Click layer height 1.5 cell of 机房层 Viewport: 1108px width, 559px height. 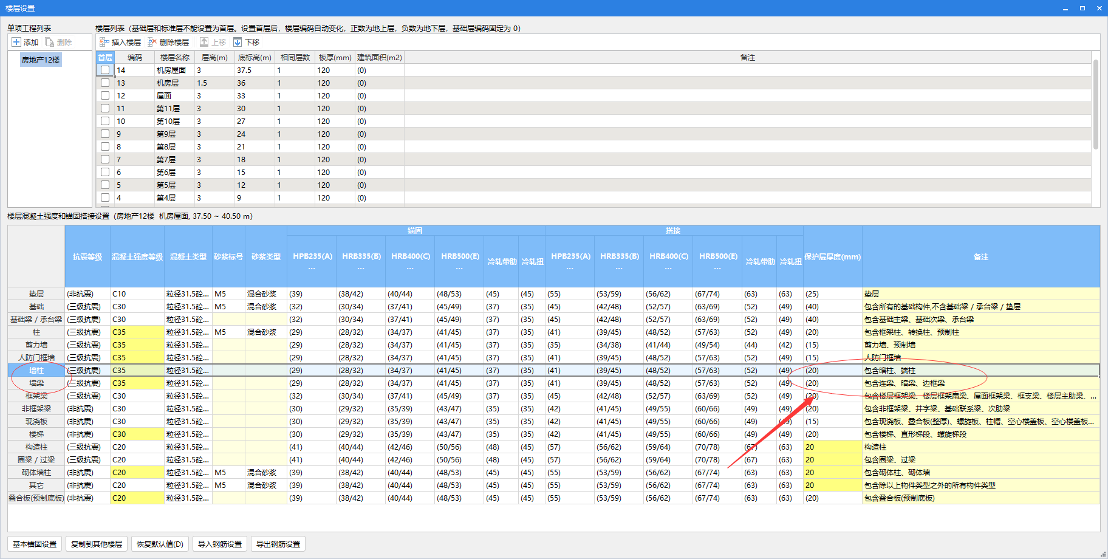click(x=214, y=83)
